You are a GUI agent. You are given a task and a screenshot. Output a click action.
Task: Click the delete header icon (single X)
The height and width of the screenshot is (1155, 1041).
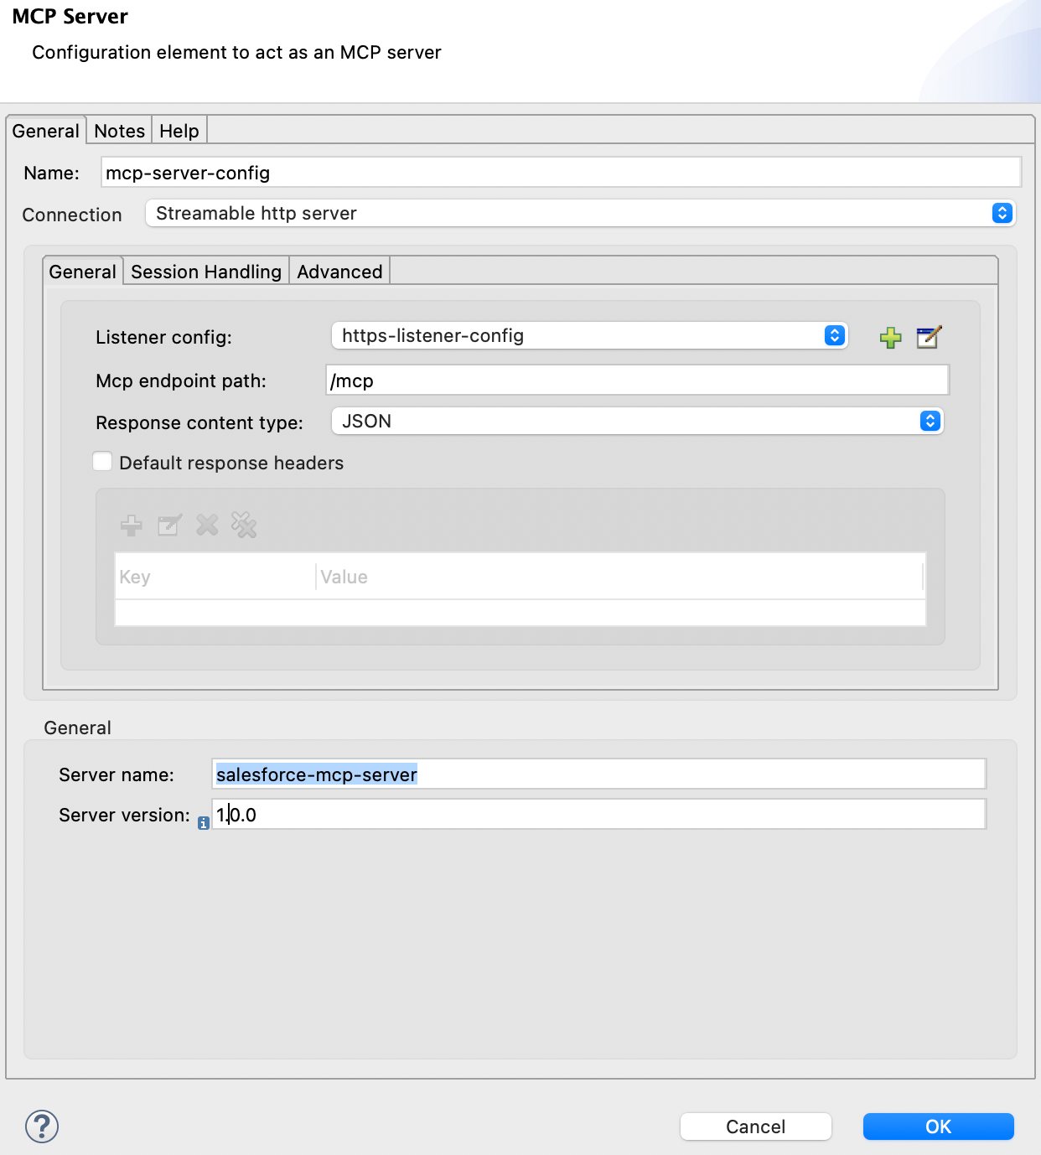(206, 526)
